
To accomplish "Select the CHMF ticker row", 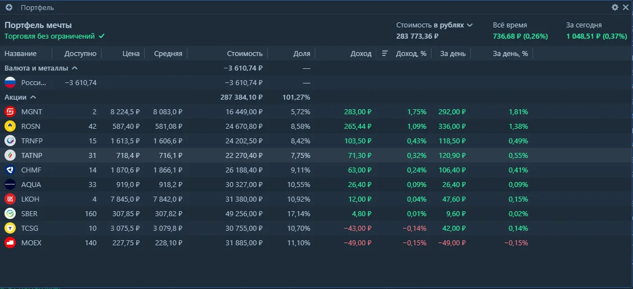I will (x=316, y=170).
